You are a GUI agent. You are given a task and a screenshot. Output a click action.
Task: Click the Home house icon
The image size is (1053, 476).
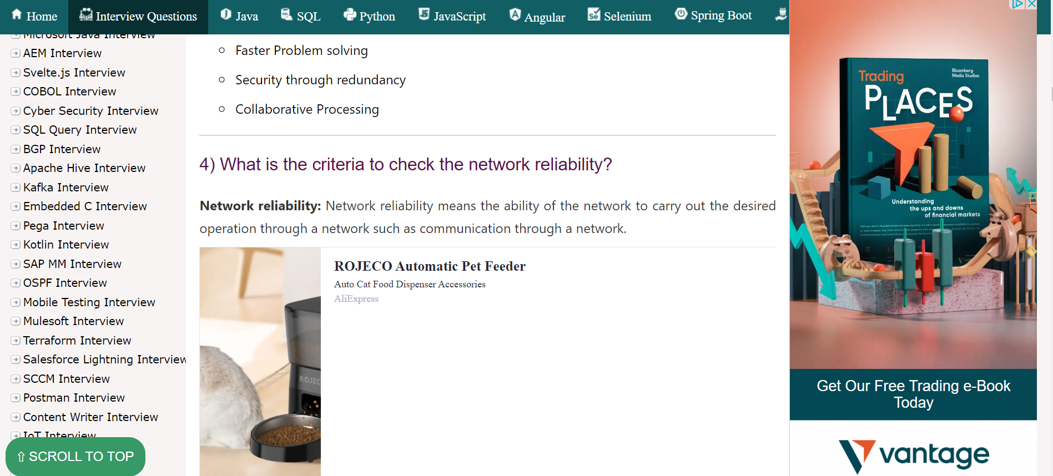pos(17,15)
